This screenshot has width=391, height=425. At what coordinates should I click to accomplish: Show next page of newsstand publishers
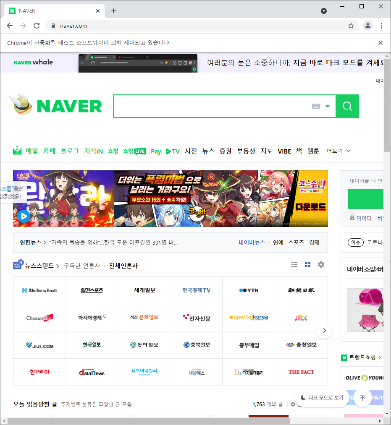tap(324, 331)
